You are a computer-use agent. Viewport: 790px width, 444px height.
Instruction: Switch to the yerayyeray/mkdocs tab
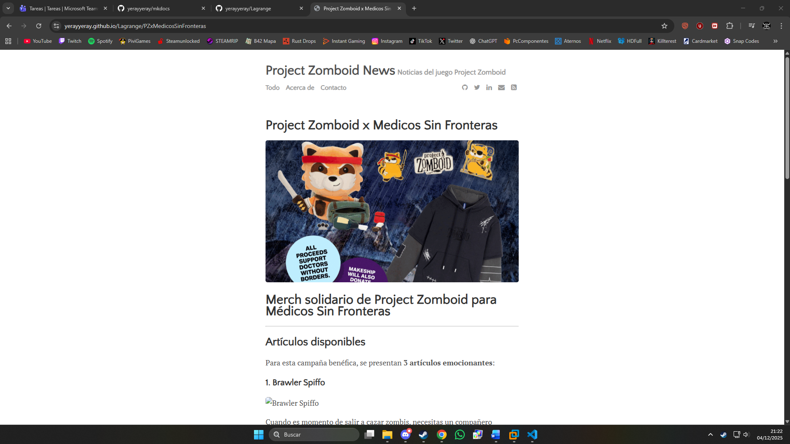point(161,8)
